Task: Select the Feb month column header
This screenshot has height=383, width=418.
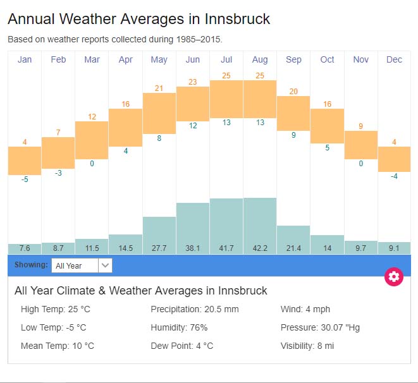Action: coord(58,59)
